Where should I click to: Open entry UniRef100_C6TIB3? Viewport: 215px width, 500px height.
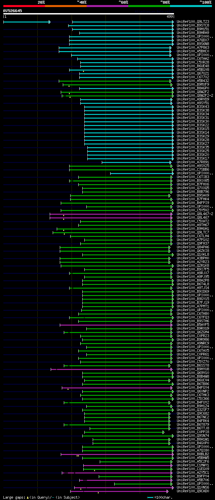pyautogui.click(x=193, y=177)
